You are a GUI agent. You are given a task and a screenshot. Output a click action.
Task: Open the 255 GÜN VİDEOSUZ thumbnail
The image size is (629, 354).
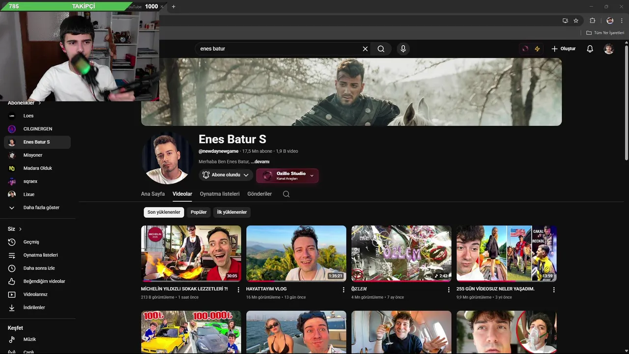click(507, 254)
